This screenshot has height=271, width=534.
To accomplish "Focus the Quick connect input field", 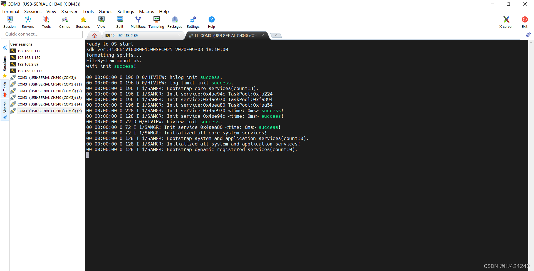I will [x=42, y=34].
